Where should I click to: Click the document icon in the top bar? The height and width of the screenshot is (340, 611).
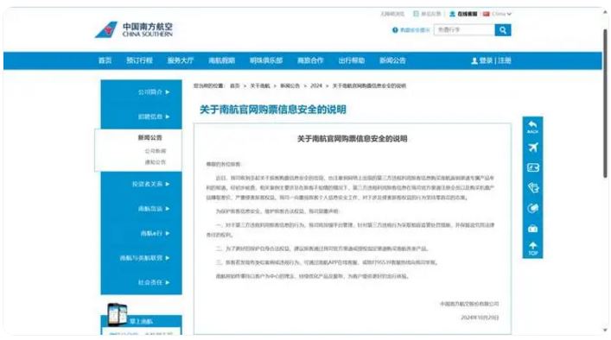416,14
